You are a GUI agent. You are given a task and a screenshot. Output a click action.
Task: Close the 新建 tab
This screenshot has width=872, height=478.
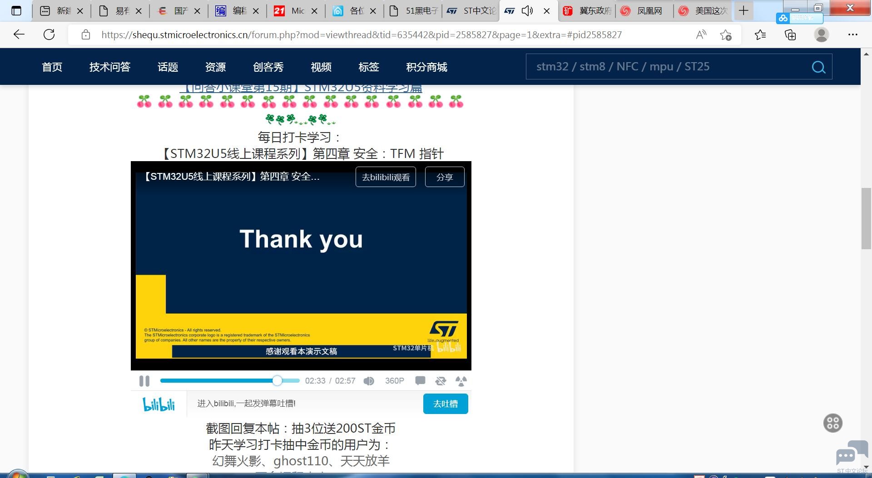pos(80,11)
